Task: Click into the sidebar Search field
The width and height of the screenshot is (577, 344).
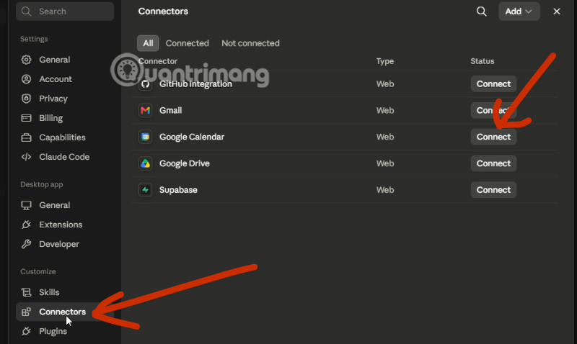Action: pyautogui.click(x=65, y=12)
